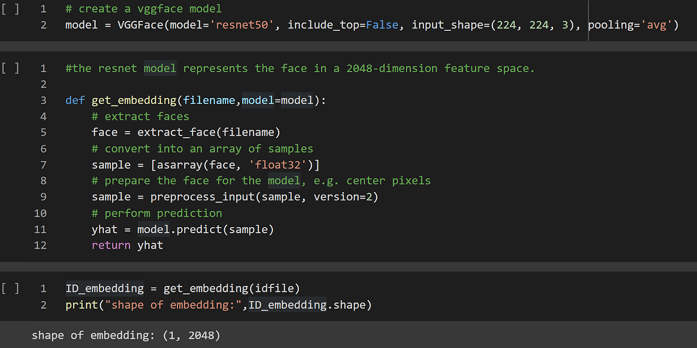Click the ID_embedding variable name
Image resolution: width=697 pixels, height=348 pixels.
pos(104,288)
